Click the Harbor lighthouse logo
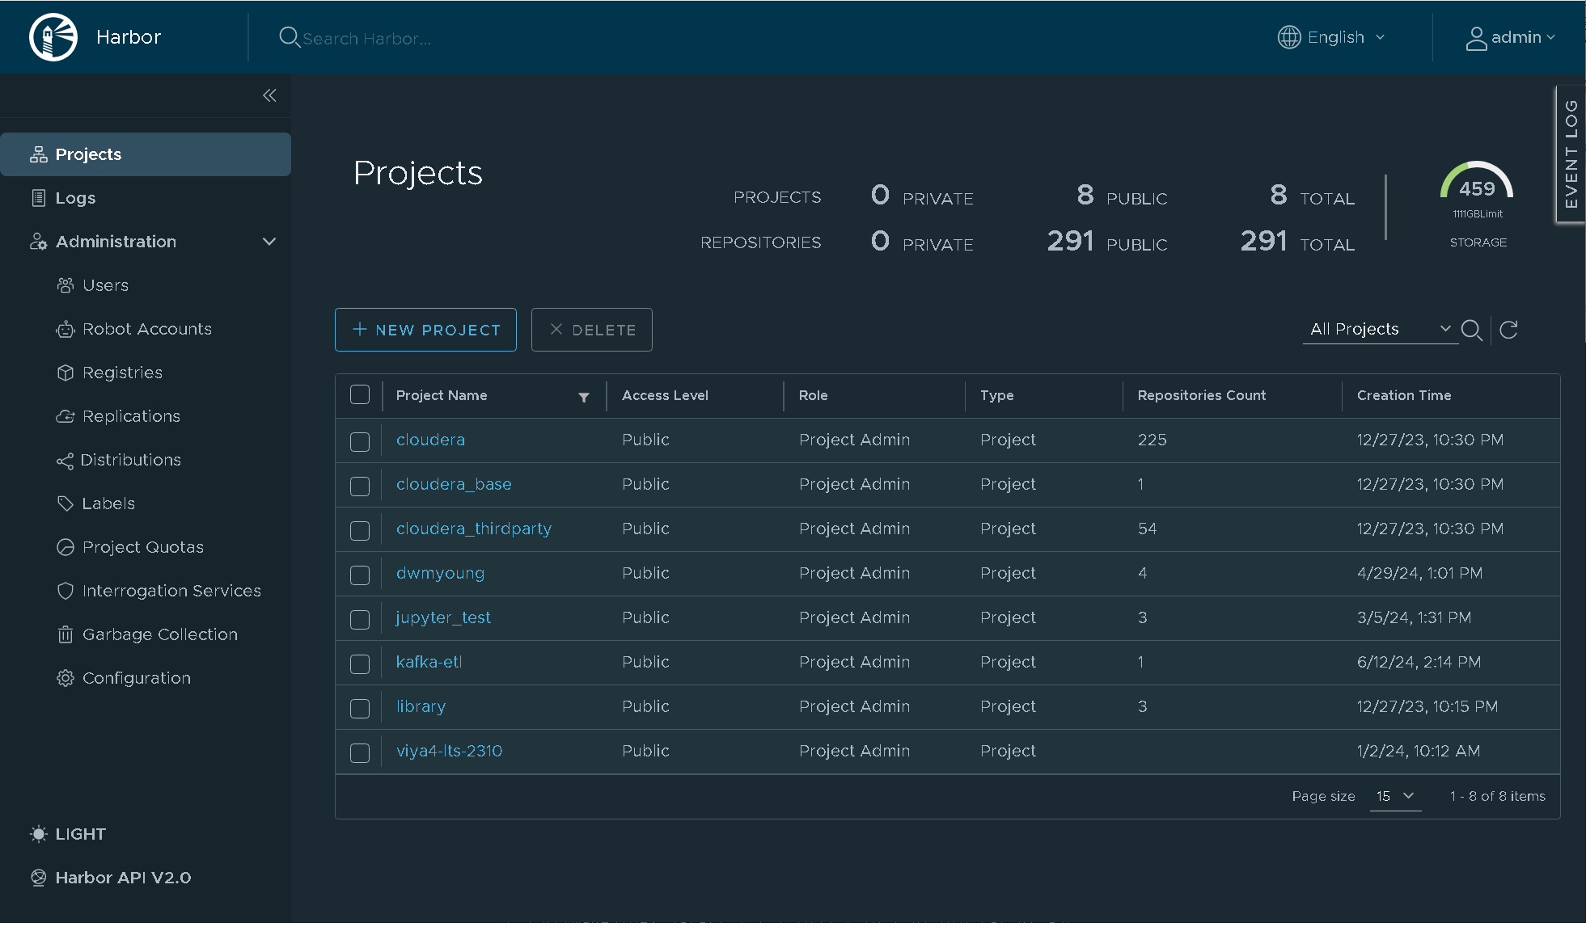The height and width of the screenshot is (931, 1586). [x=53, y=37]
